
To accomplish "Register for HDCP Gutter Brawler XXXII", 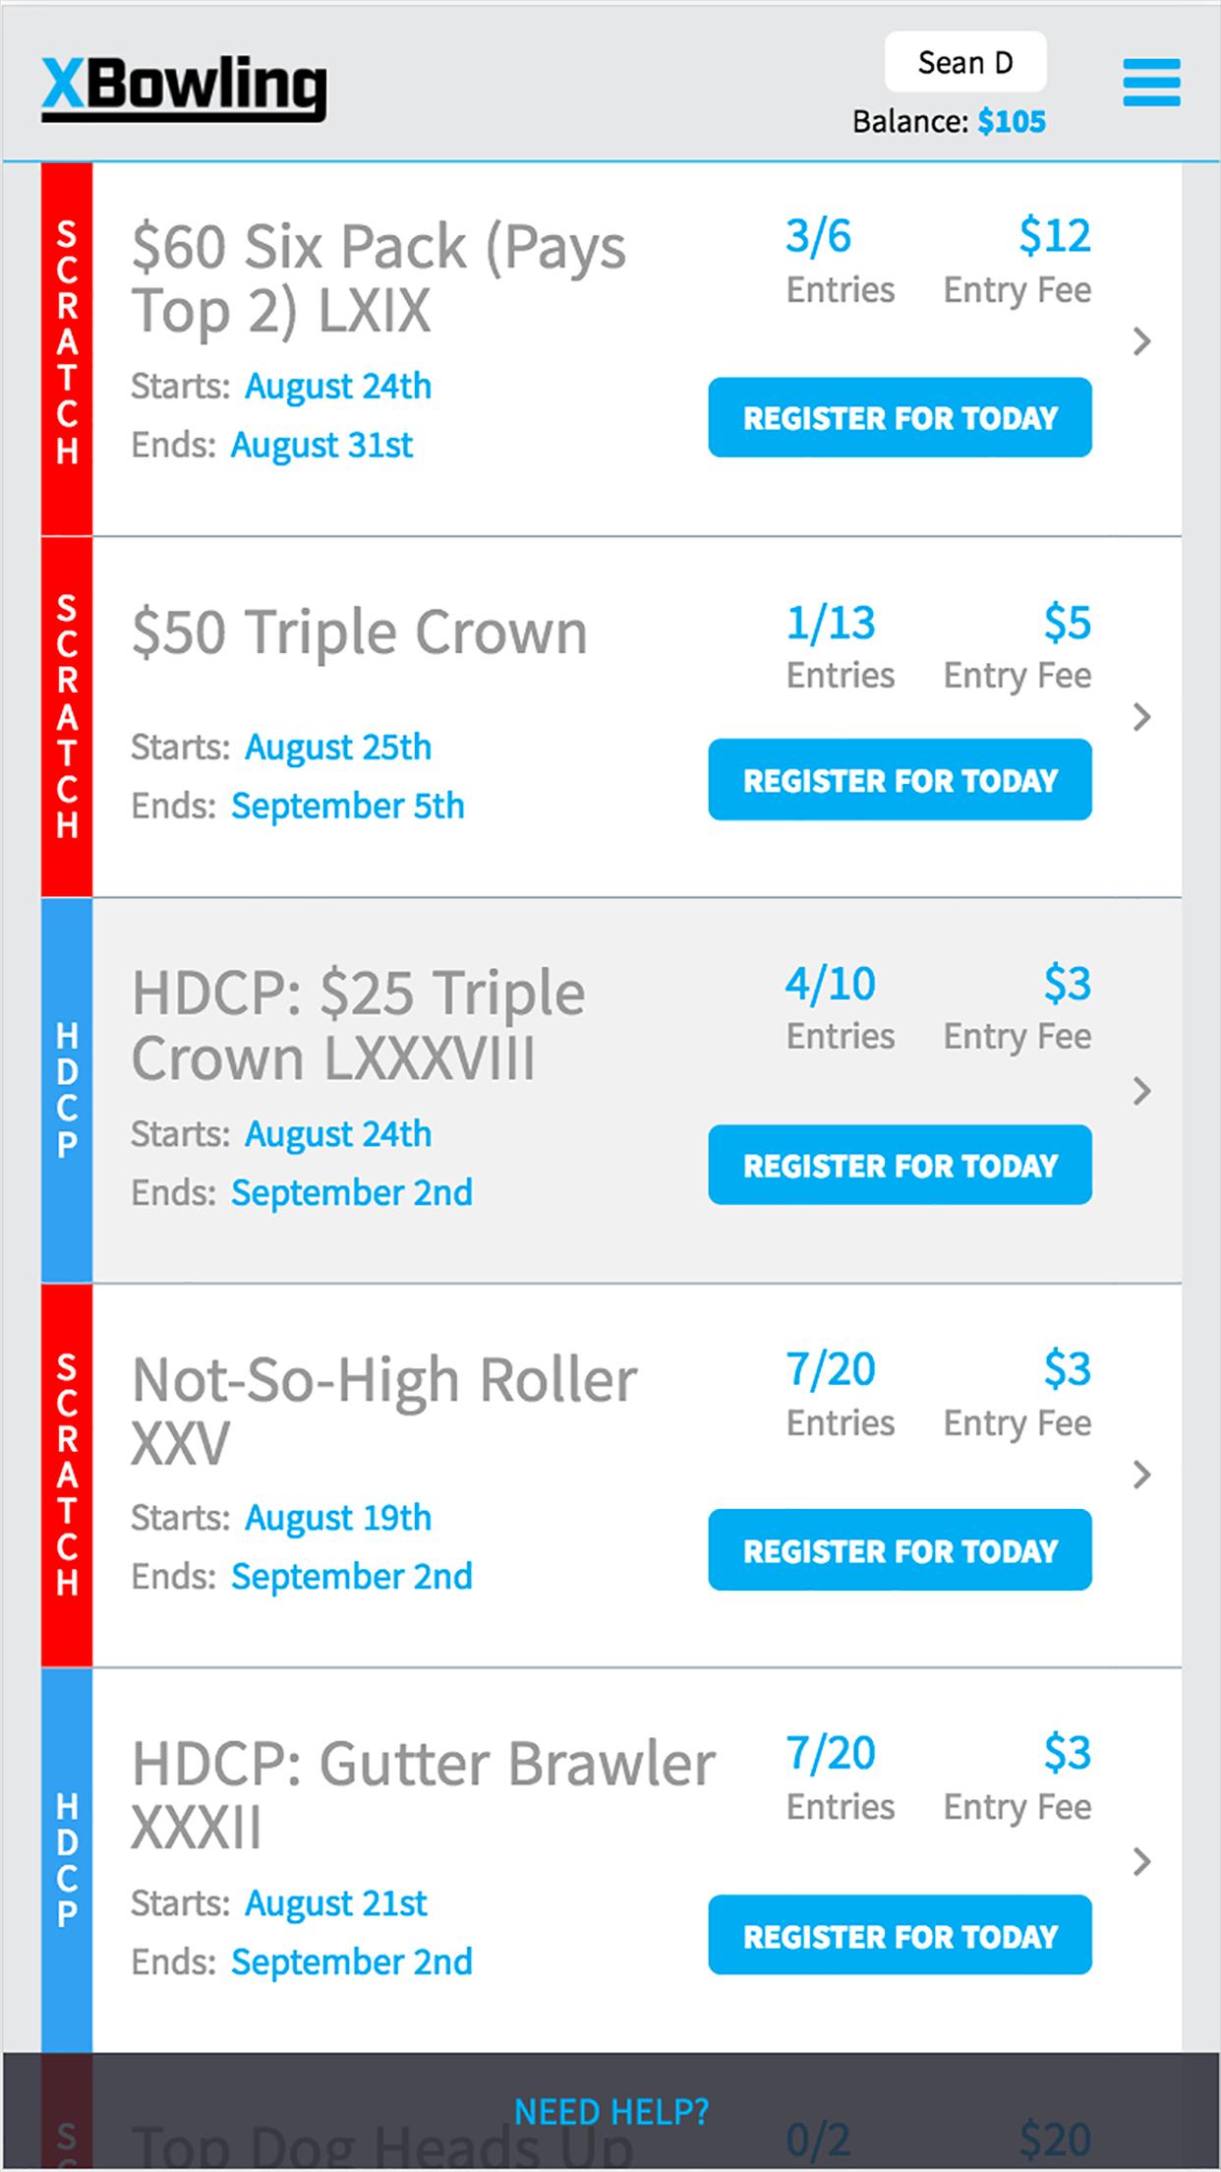I will pyautogui.click(x=900, y=1935).
